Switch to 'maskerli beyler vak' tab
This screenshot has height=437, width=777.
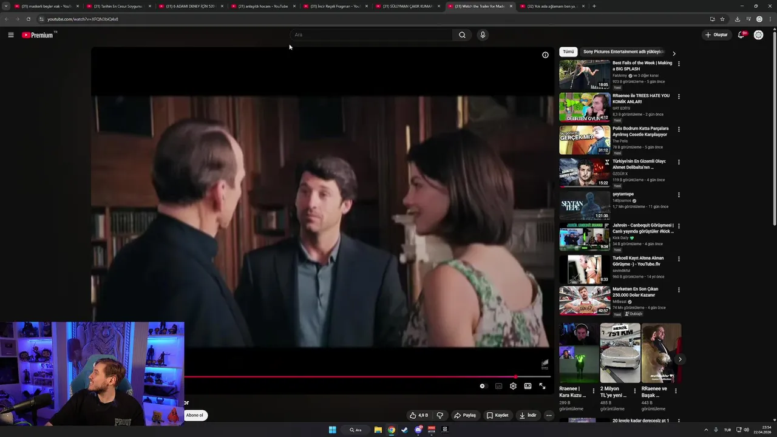point(46,6)
